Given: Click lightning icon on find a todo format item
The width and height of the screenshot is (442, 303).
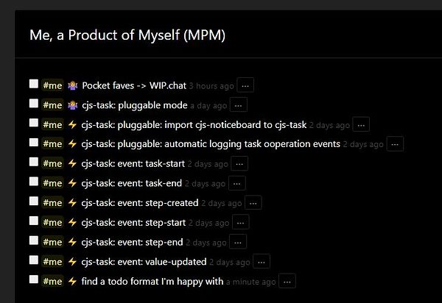Looking at the screenshot, I should pos(72,281).
